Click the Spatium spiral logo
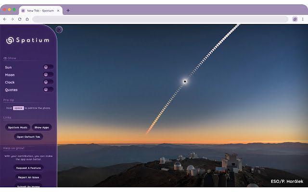Viewport: 308px width, 192px height. 10,40
